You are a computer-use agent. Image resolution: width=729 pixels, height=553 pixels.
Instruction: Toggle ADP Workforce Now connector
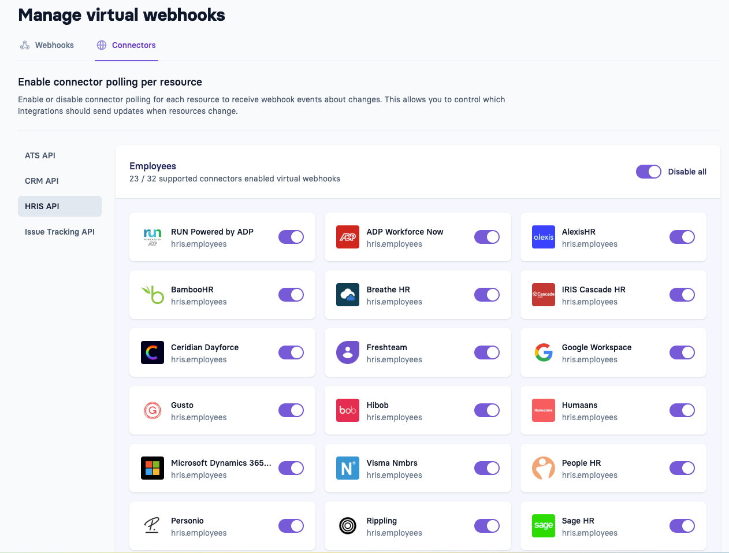[487, 237]
